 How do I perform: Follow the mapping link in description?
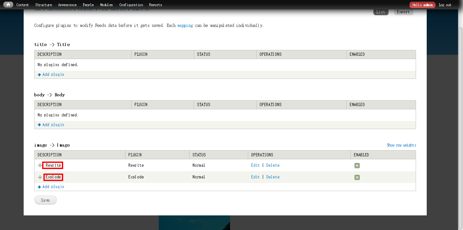pyautogui.click(x=185, y=26)
